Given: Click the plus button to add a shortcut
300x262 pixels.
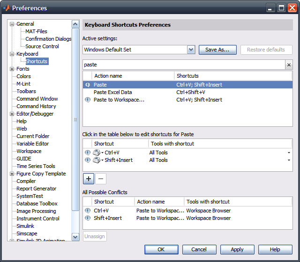Looking at the screenshot, I should (88, 178).
